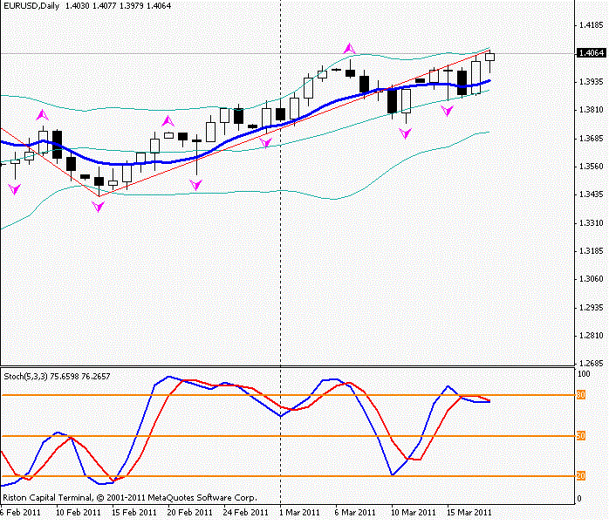Click the orange 50 level label

pyautogui.click(x=581, y=436)
